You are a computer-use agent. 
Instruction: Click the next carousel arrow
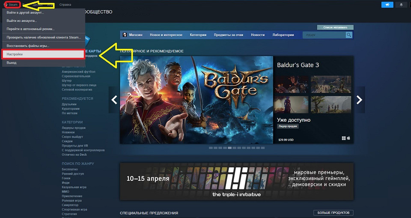pyautogui.click(x=359, y=100)
